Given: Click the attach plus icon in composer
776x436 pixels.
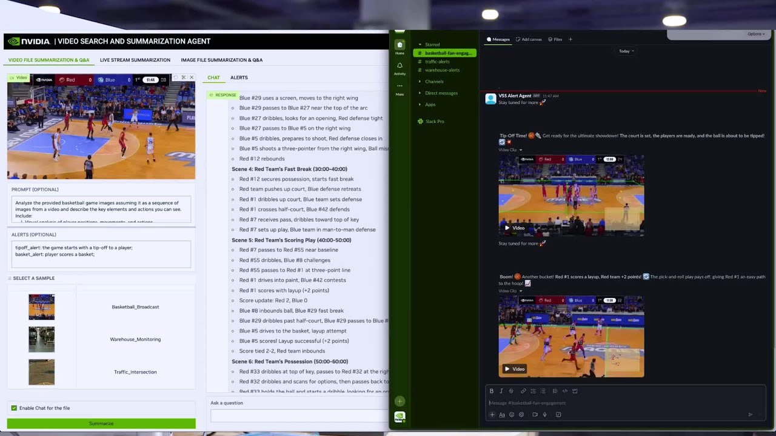Looking at the screenshot, I should pos(492,415).
